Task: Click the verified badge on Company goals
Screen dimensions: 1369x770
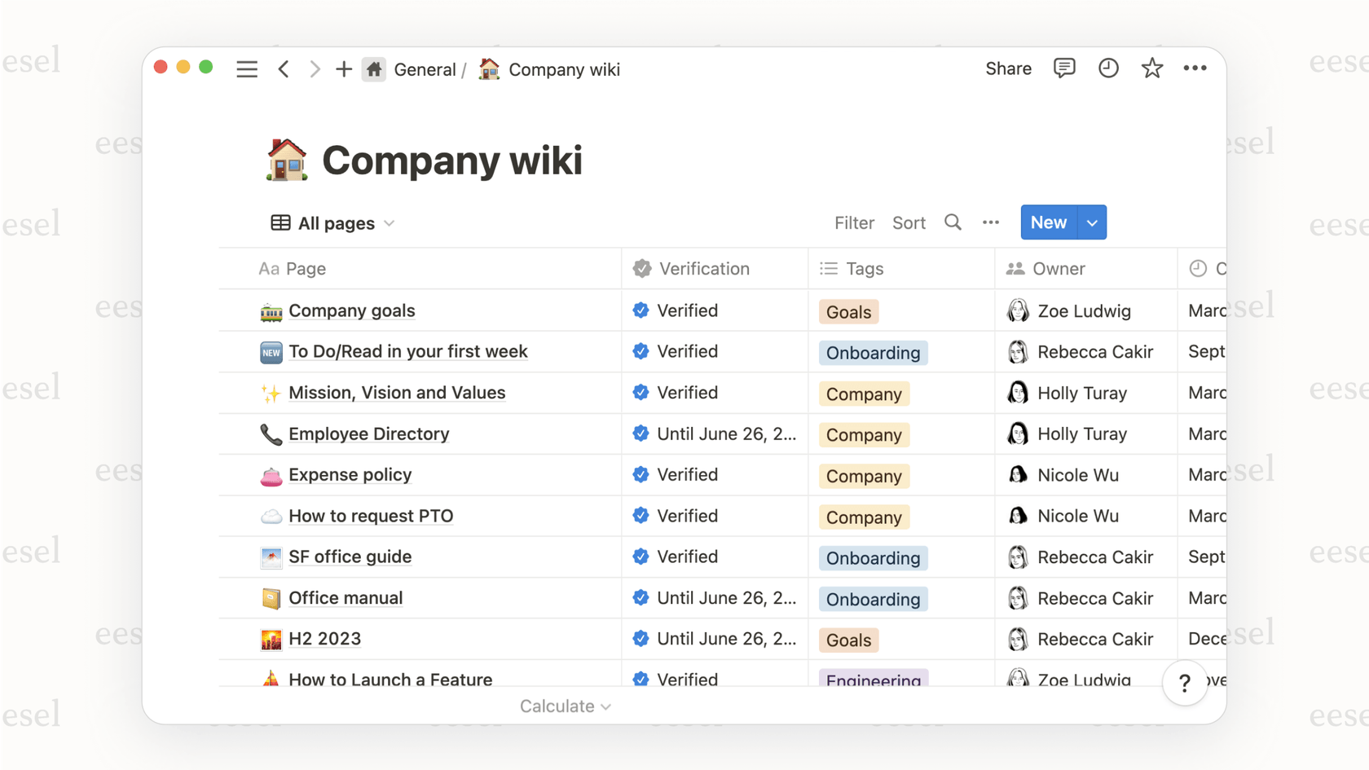Action: 641,310
